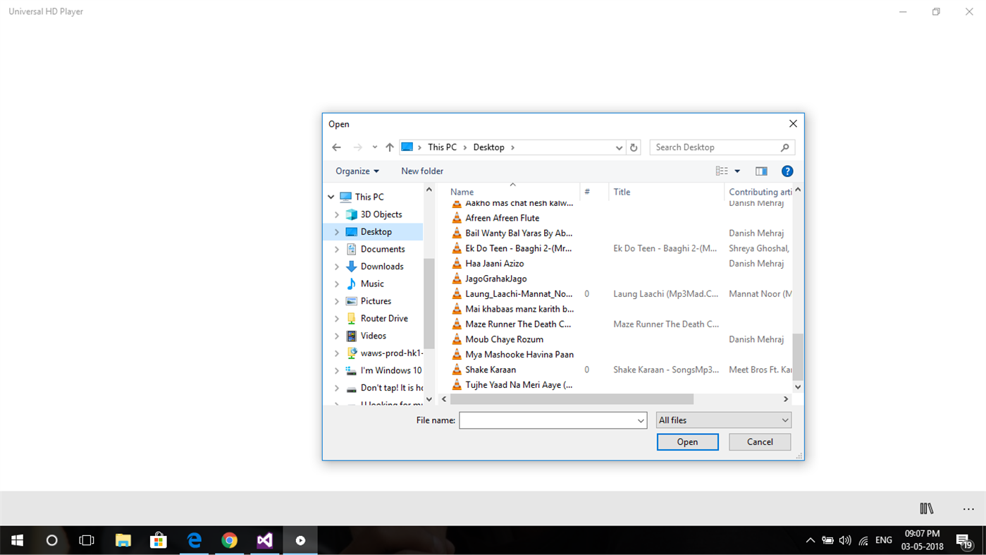Open the file type filter set to All files
This screenshot has width=986, height=555.
723,420
